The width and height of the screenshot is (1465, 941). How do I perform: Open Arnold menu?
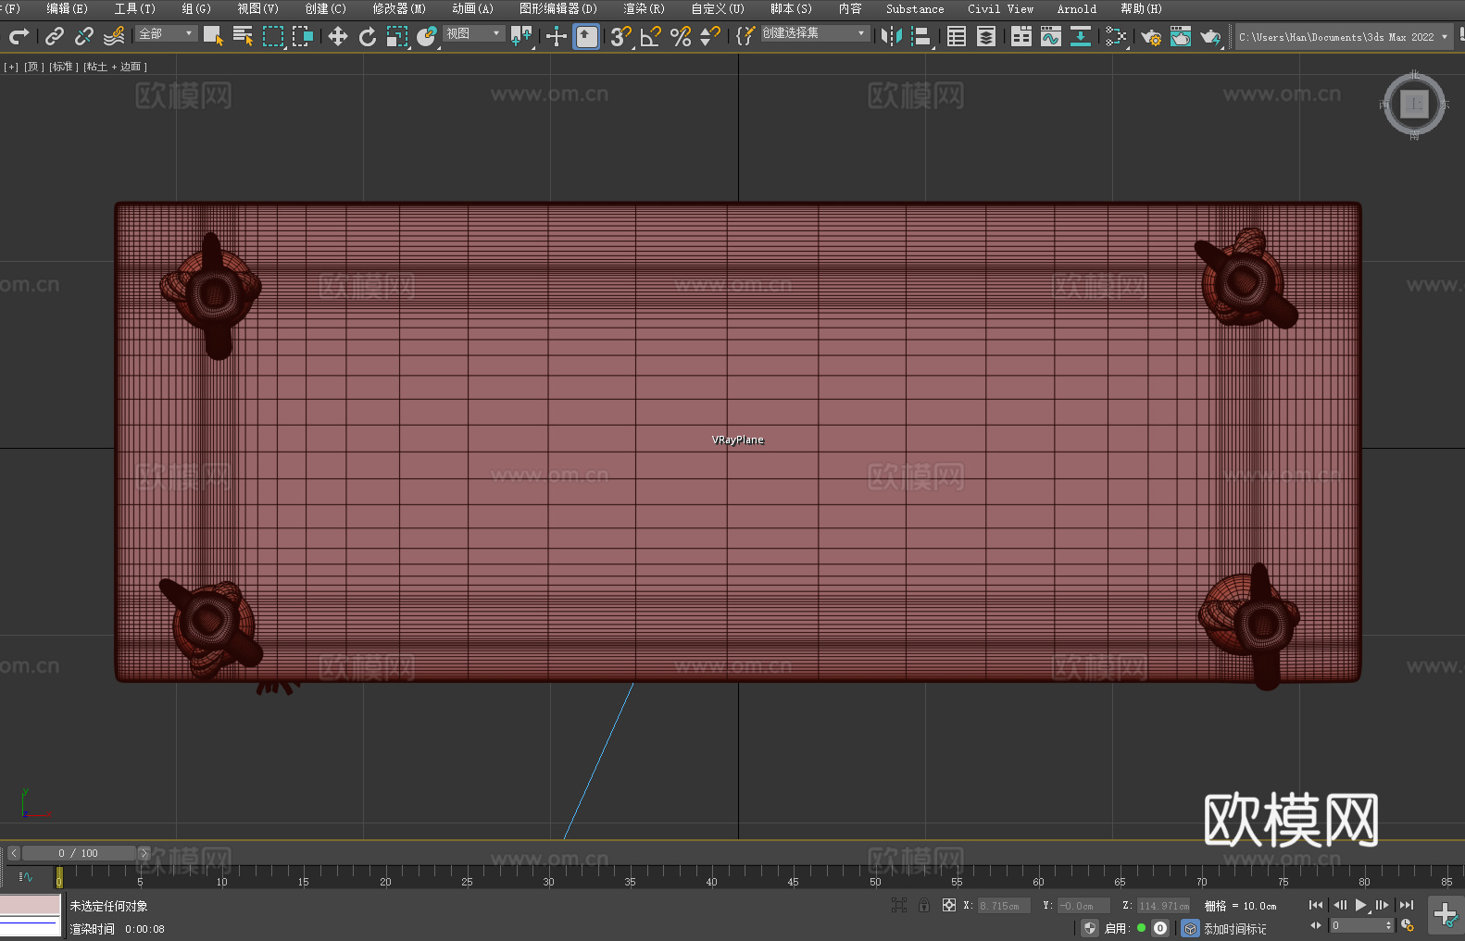[1077, 8]
